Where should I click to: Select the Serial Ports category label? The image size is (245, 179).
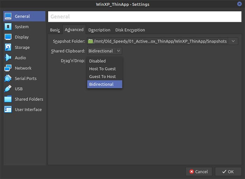tap(26, 78)
